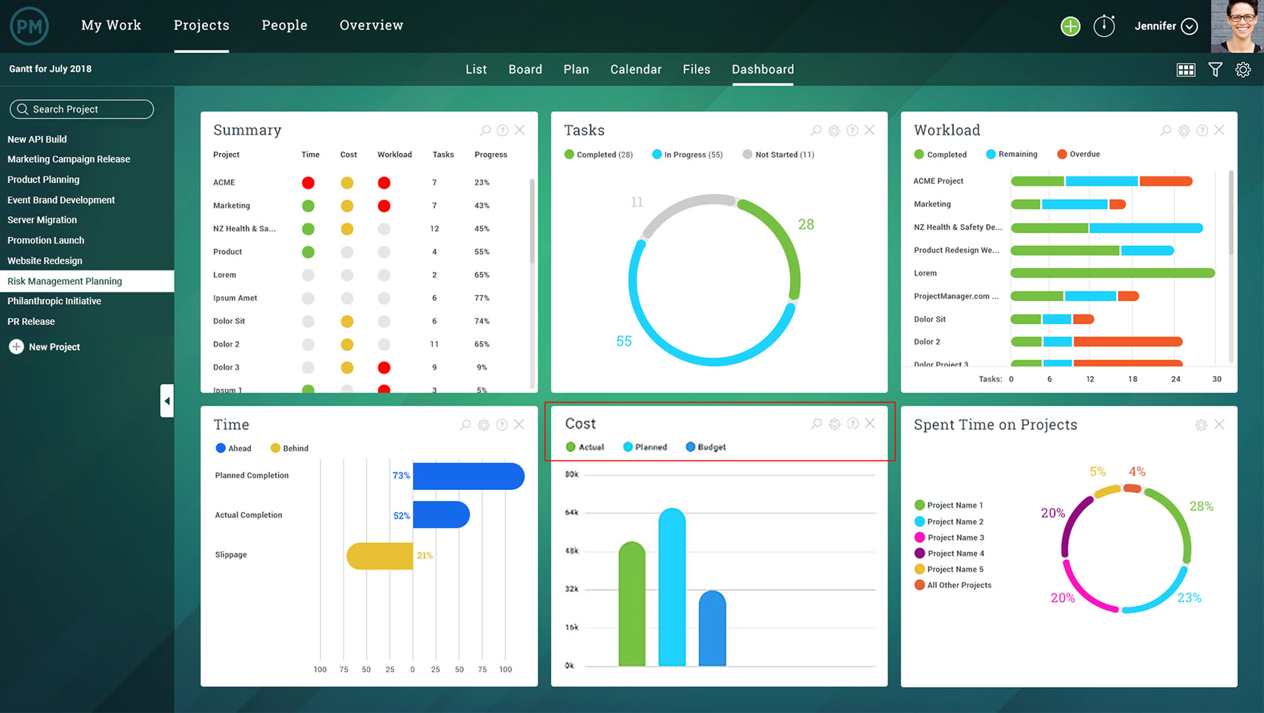The height and width of the screenshot is (713, 1264).
Task: Open the Files tab
Action: coord(695,69)
